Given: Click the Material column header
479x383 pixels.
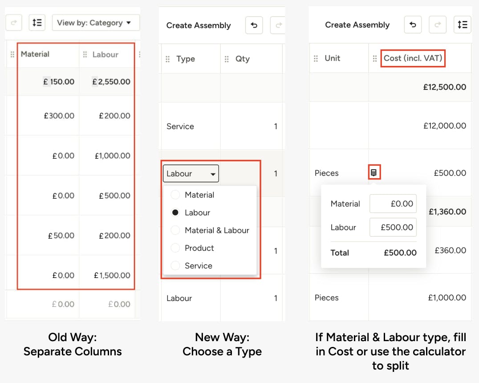Looking at the screenshot, I should click(35, 54).
